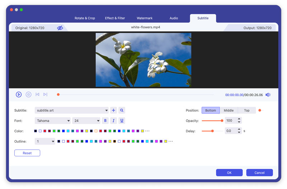The height and width of the screenshot is (189, 287).
Task: Jump to previous frame icon
Action: [37, 94]
